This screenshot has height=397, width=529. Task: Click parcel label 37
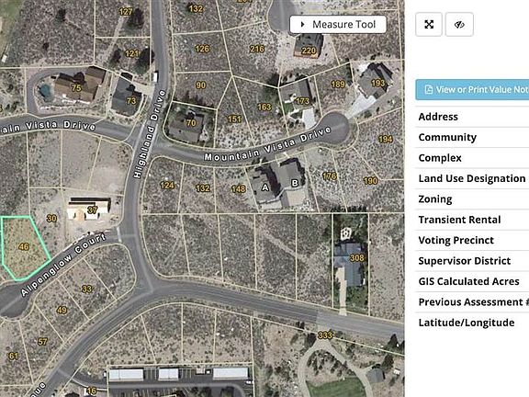[x=93, y=210]
